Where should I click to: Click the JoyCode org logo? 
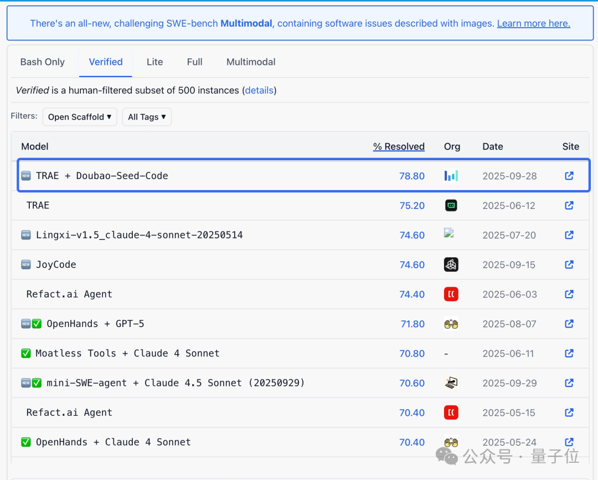pos(451,264)
